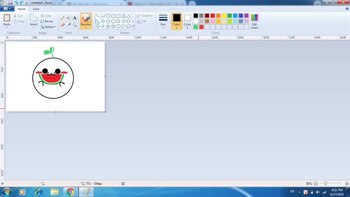Screen dimensions: 350x197
Task: Open the Outline dropdown
Action: pyautogui.click(x=146, y=16)
